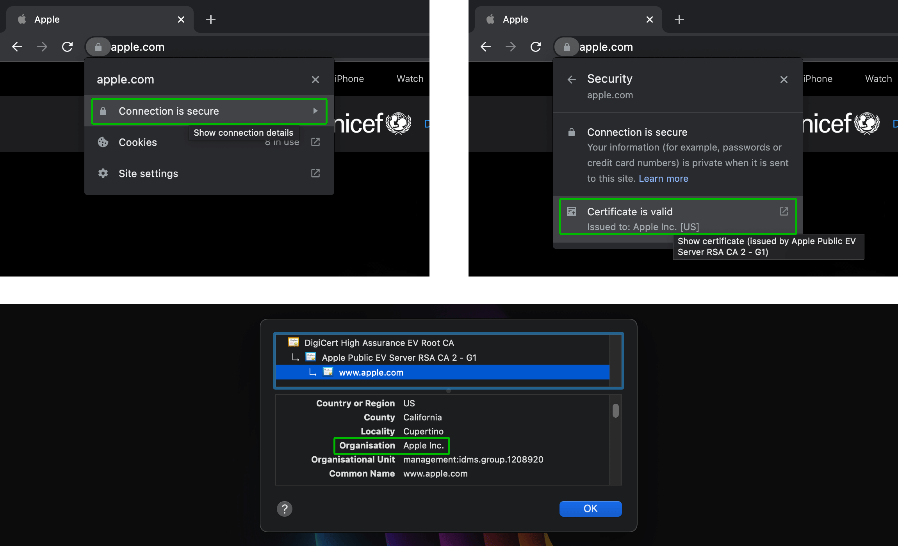
Task: Click iPhone nav link in left window
Action: [x=349, y=79]
